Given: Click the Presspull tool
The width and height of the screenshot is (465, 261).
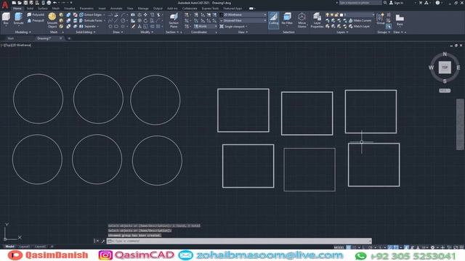Looking at the screenshot, I should pos(36,20).
